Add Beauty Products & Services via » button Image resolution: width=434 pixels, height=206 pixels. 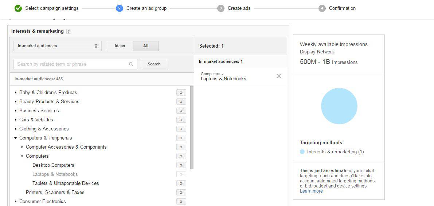[181, 102]
